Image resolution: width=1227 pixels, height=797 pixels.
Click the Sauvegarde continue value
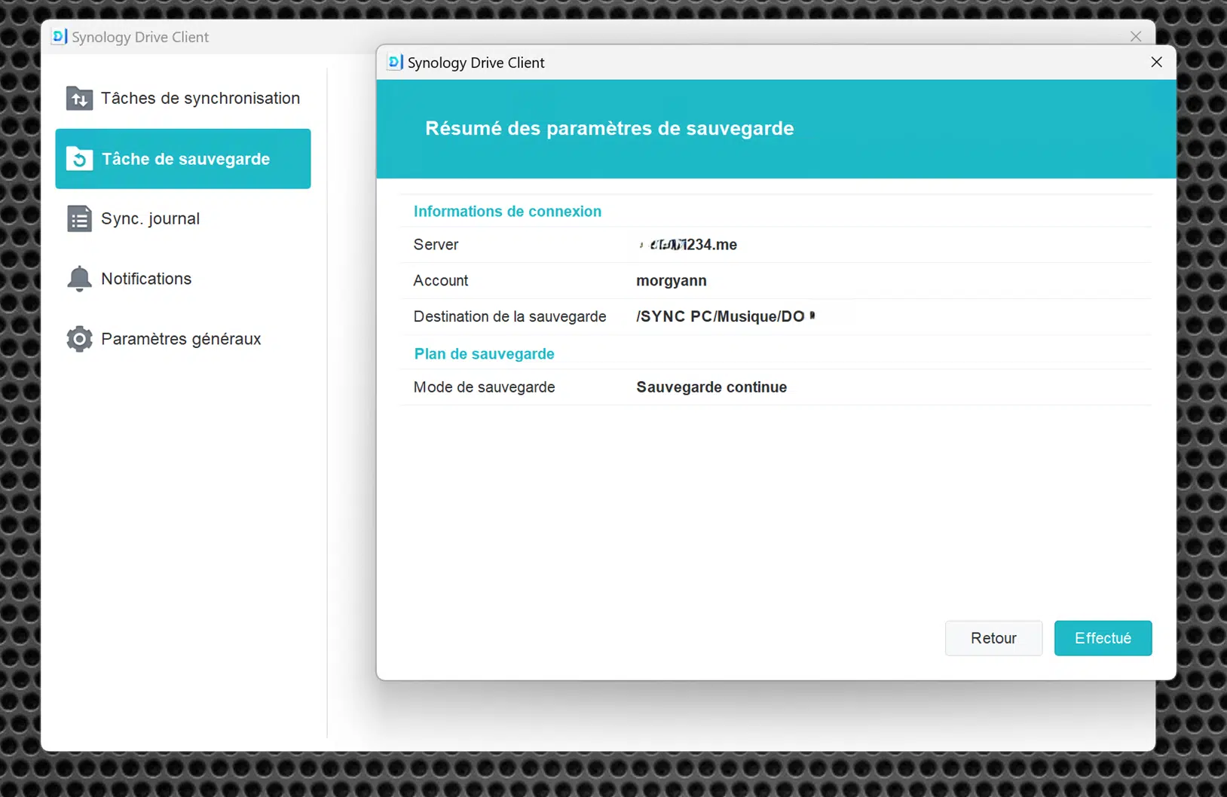711,387
